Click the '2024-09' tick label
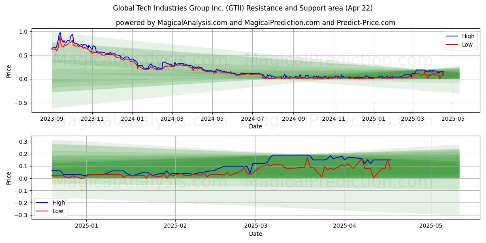Viewport: 486px width, 243px height. point(294,119)
